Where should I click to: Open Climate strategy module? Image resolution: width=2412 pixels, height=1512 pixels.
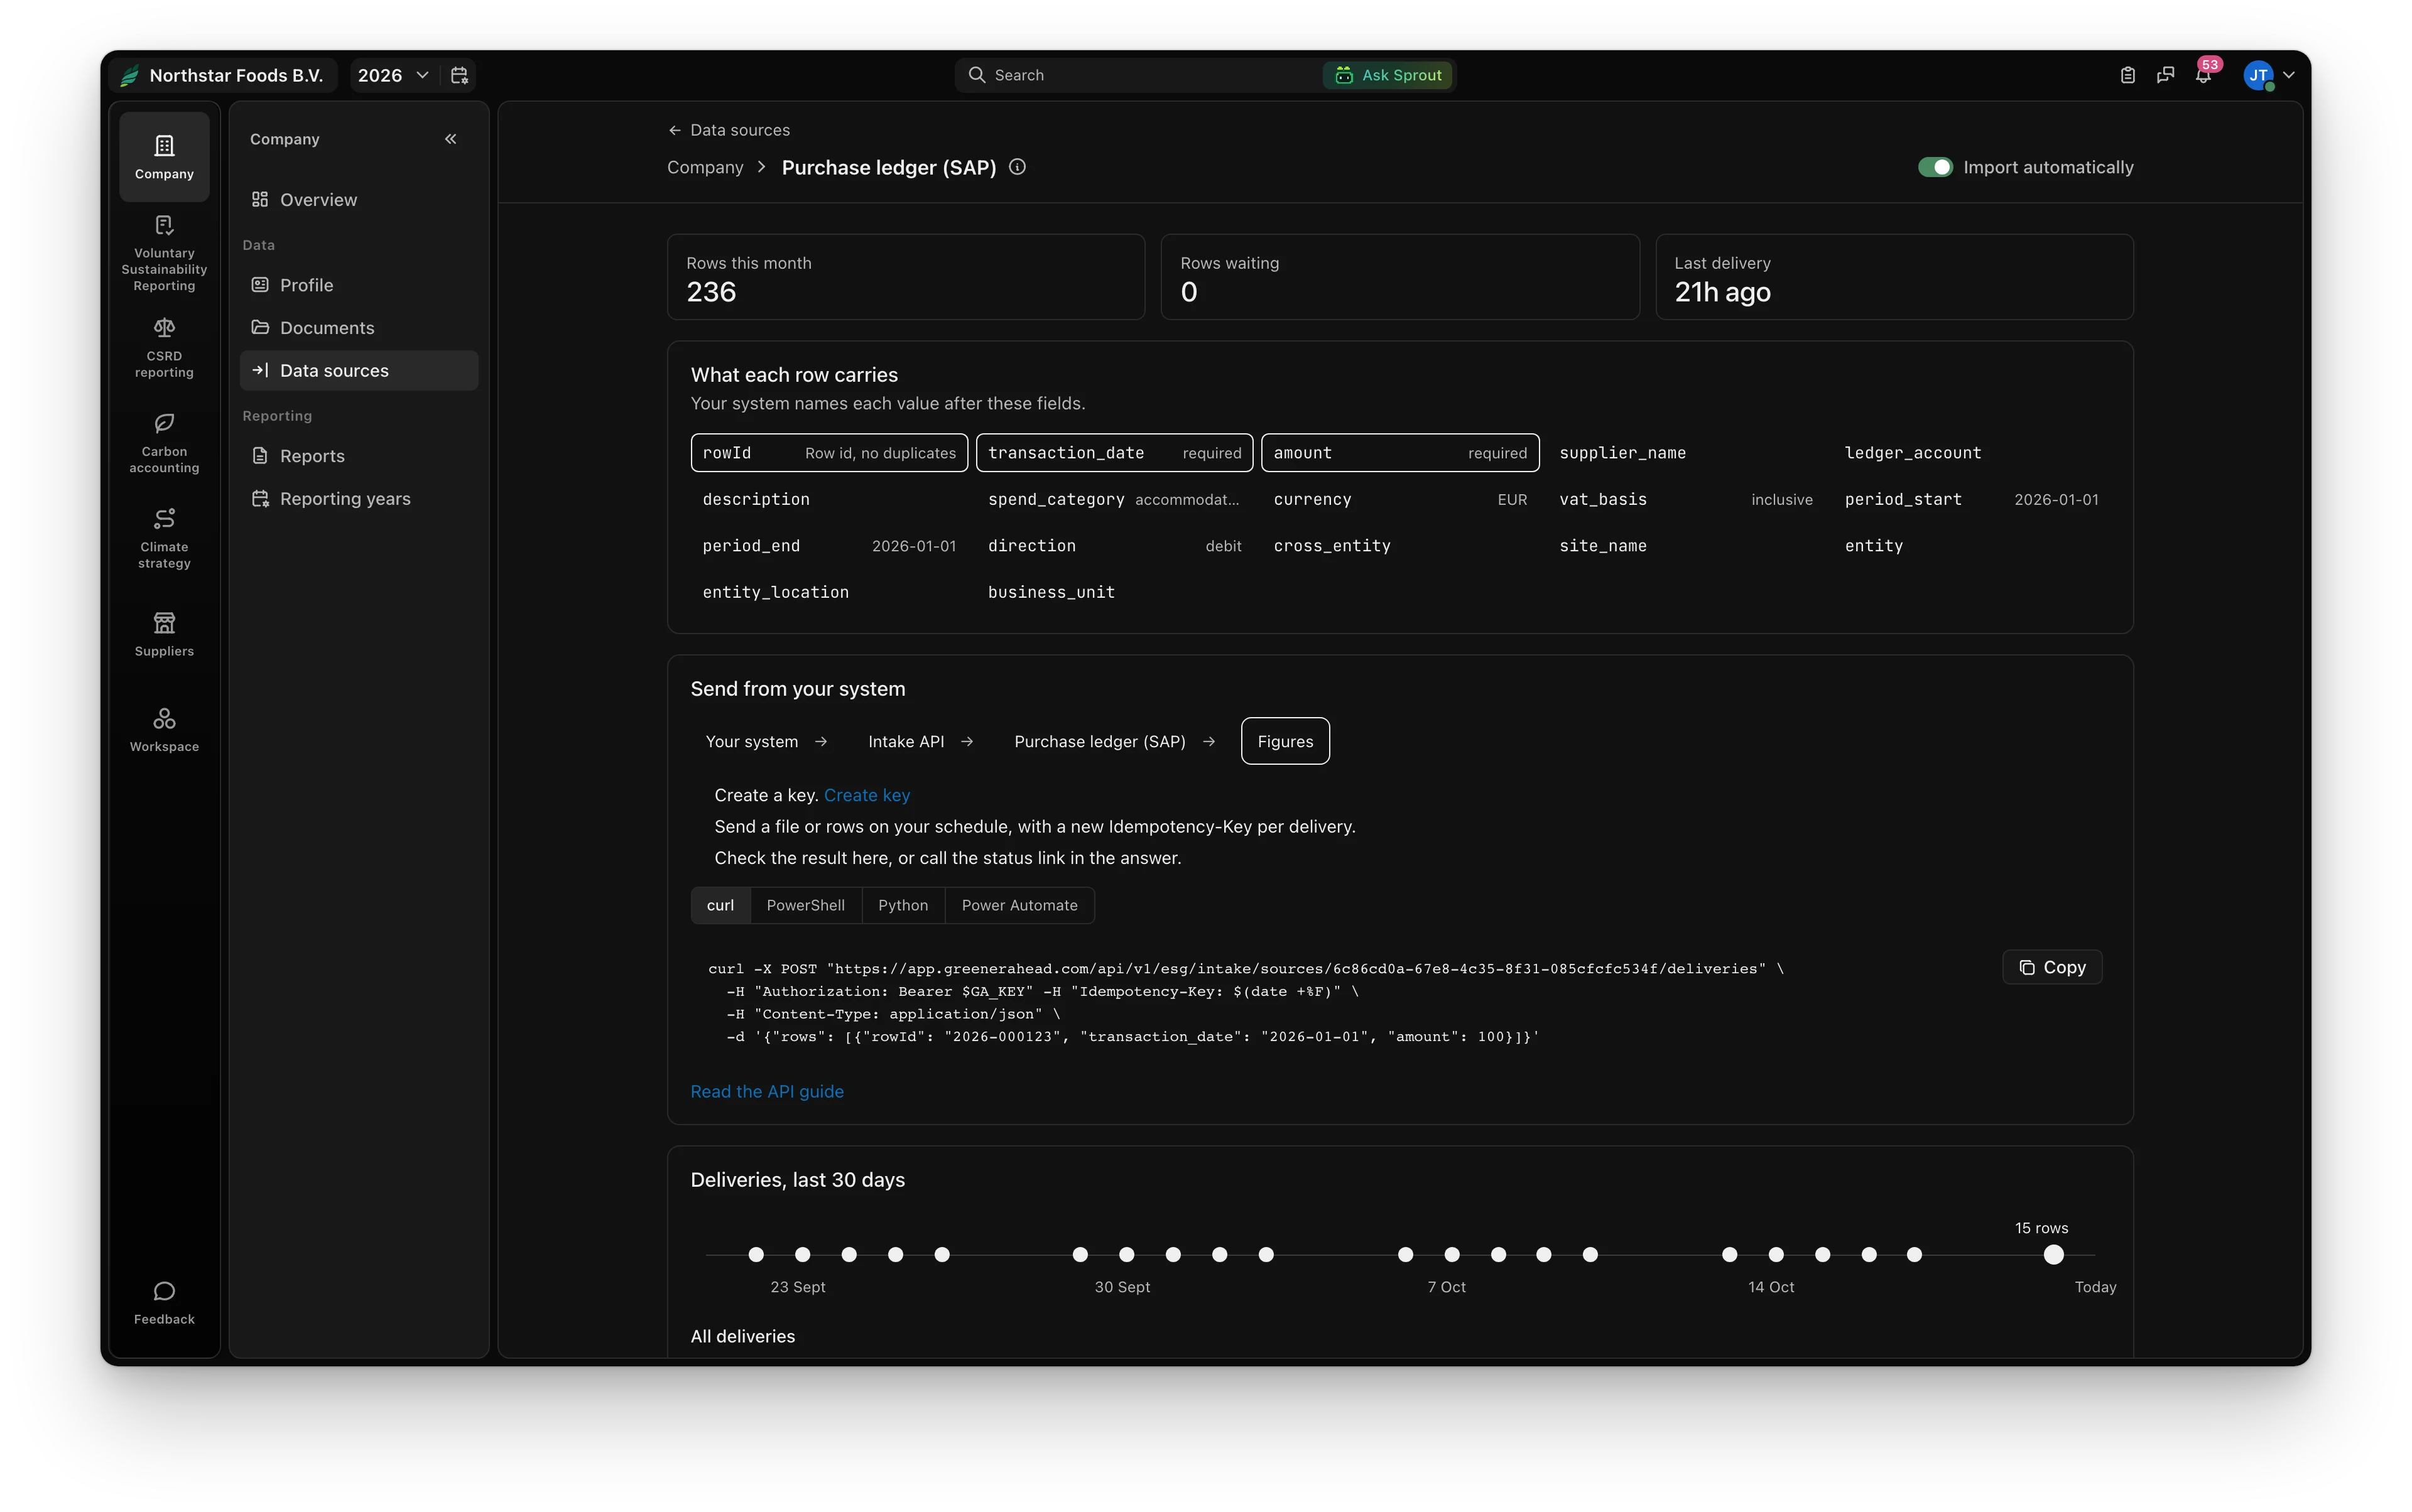coord(164,539)
